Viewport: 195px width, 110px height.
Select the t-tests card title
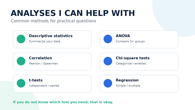click(x=36, y=80)
